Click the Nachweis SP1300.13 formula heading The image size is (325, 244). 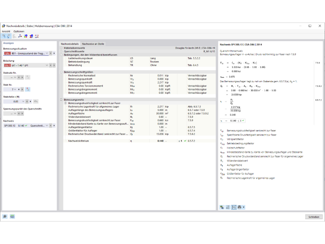coord(241,45)
